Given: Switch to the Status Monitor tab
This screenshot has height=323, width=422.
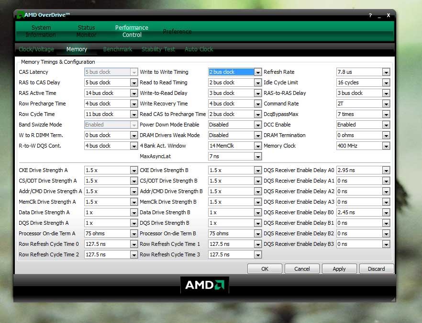Looking at the screenshot, I should tap(86, 31).
